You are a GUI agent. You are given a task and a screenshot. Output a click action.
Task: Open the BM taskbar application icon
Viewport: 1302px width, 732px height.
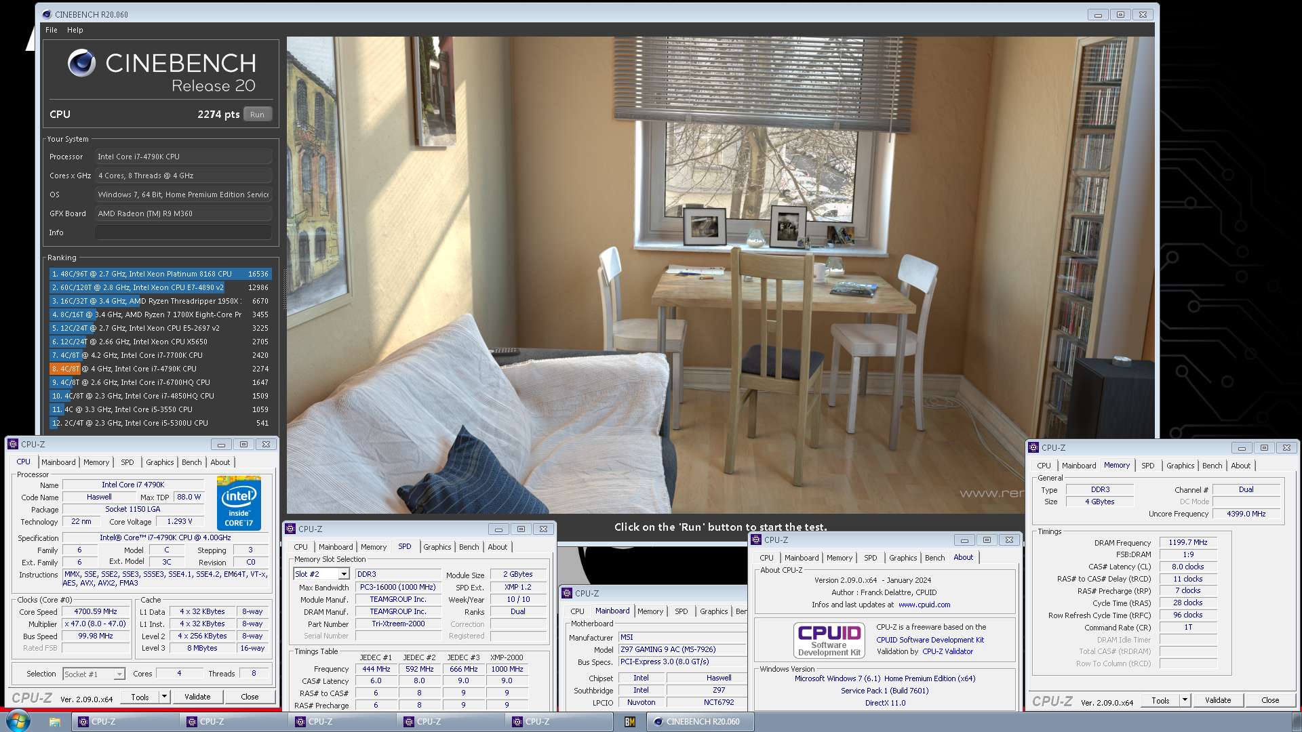coord(630,722)
